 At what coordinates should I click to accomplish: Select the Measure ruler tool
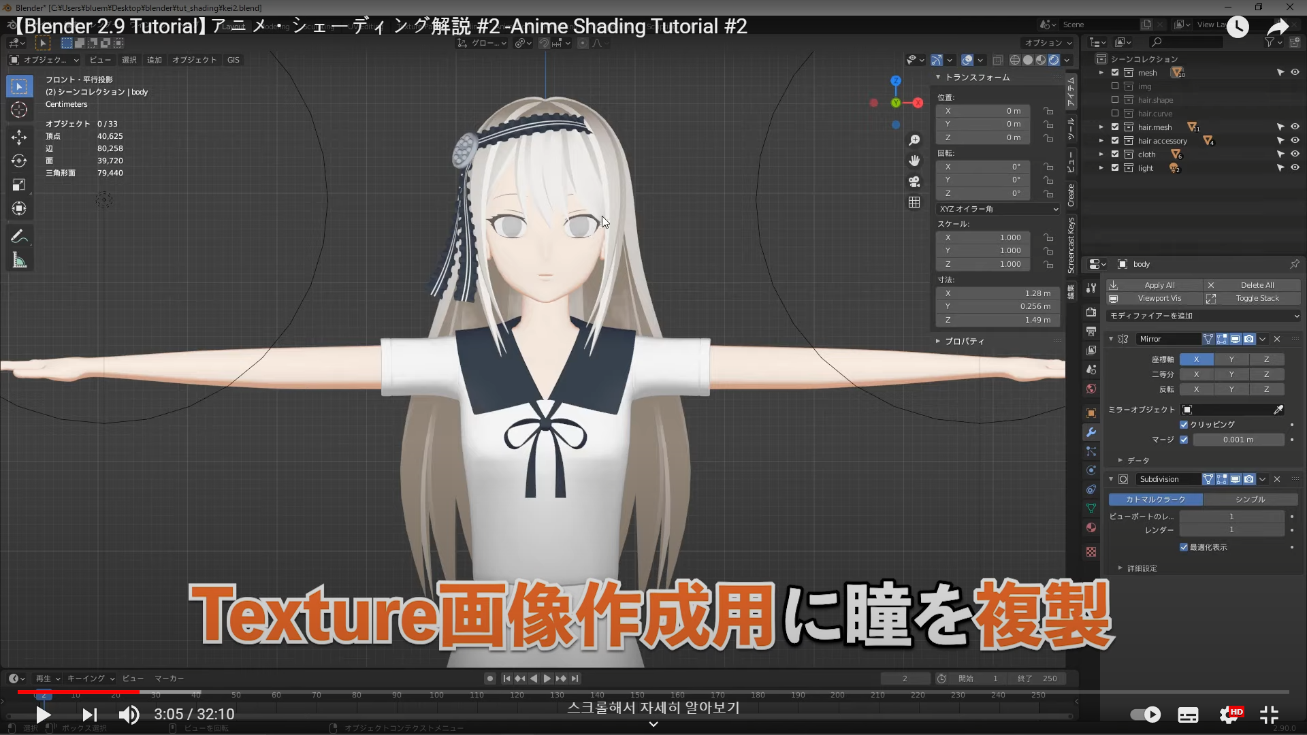(19, 261)
